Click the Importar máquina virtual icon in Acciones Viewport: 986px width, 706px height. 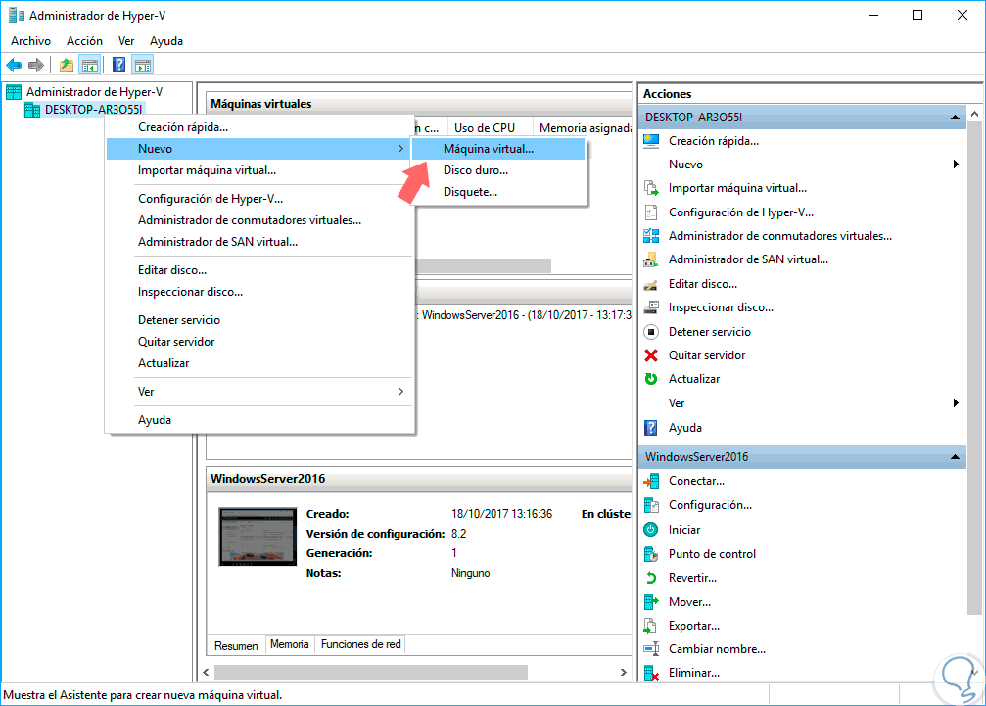point(651,188)
